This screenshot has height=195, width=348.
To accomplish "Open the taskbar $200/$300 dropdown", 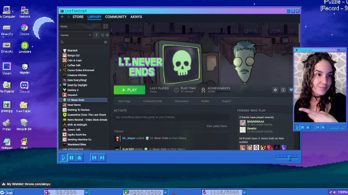I will 165,192.
